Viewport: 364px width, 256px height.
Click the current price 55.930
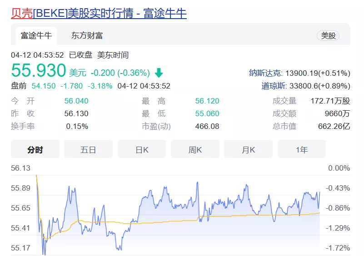point(39,70)
